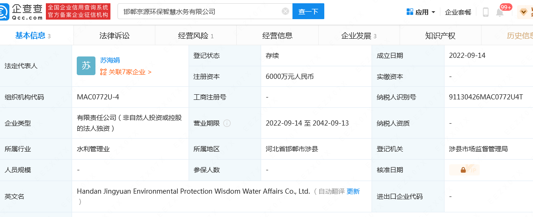Screen dimensions: 533x217
Task: Switch to the 法律诉讼 tab
Action: [x=115, y=35]
